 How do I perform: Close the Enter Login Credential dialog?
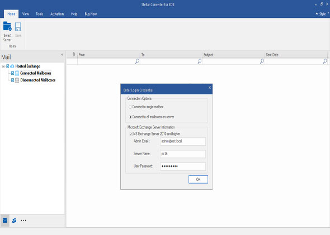tap(210, 88)
